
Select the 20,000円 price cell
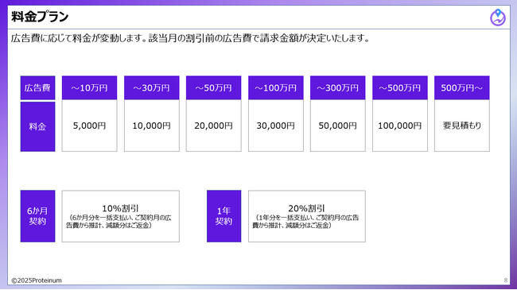pos(214,126)
